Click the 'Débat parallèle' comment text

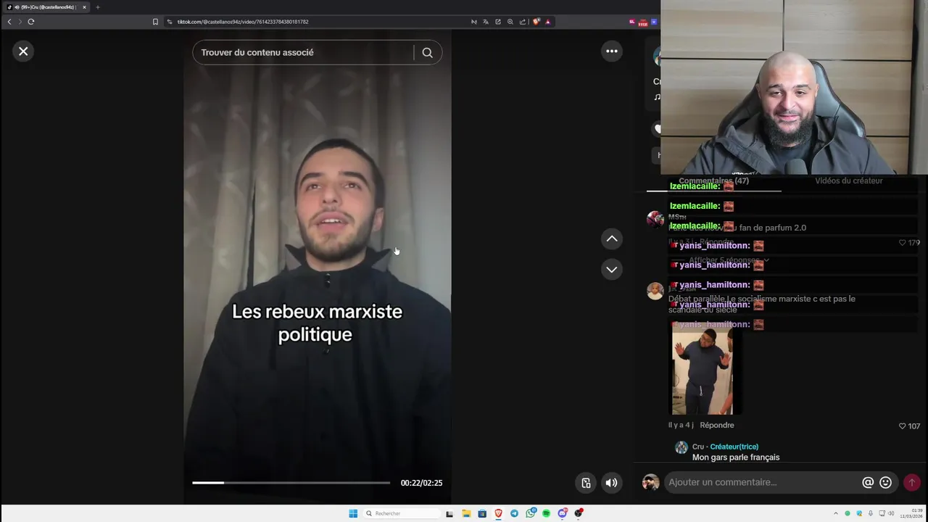pyautogui.click(x=761, y=304)
